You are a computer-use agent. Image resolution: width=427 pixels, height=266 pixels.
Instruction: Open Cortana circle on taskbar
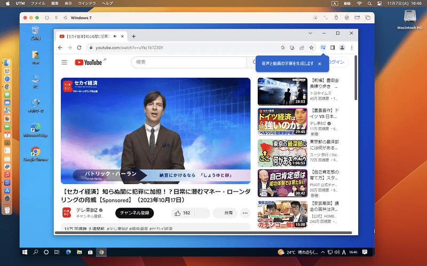[46, 252]
